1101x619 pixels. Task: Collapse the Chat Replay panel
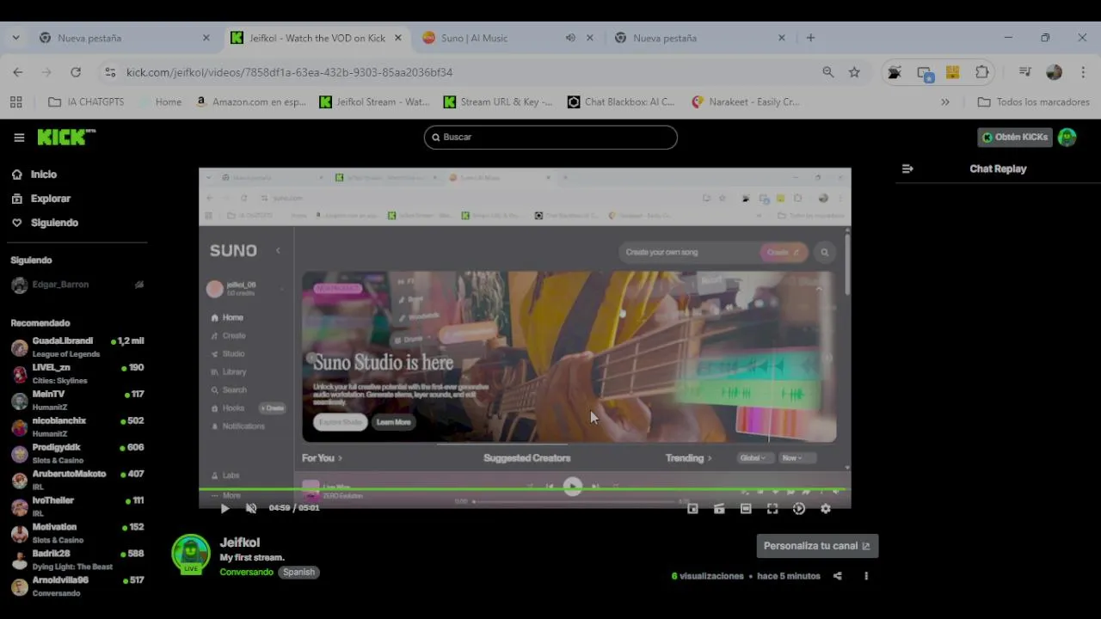(907, 169)
